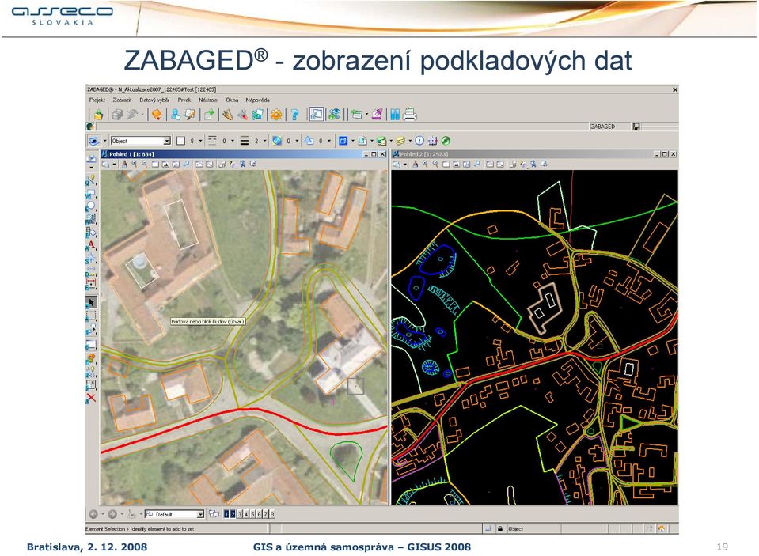Click the Budova nebo blok budov tooltip label

click(x=208, y=321)
